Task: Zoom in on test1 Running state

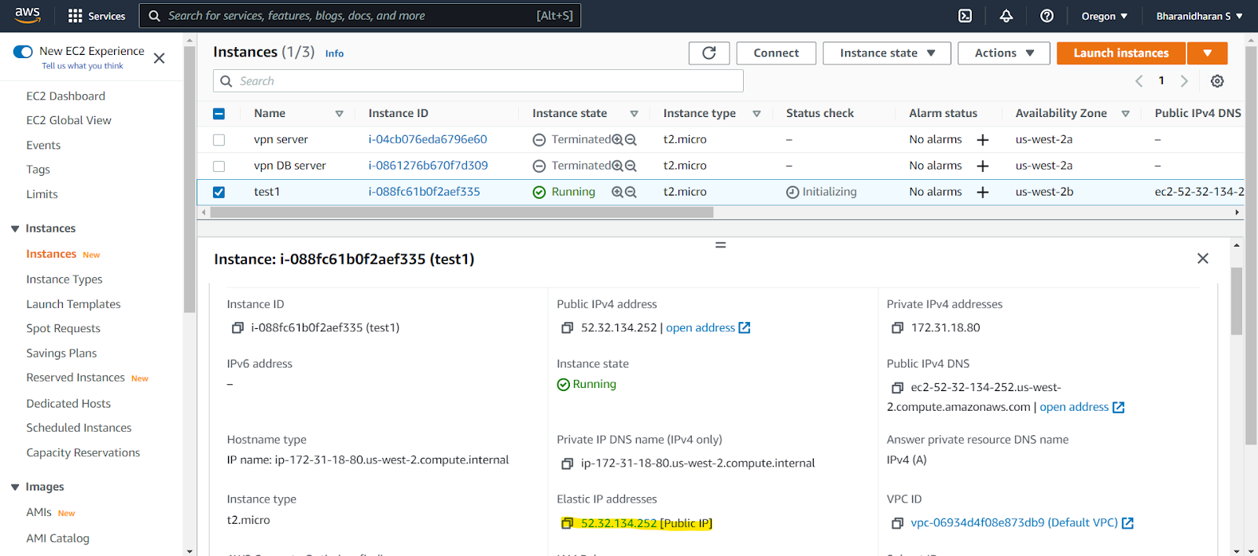Action: tap(617, 192)
